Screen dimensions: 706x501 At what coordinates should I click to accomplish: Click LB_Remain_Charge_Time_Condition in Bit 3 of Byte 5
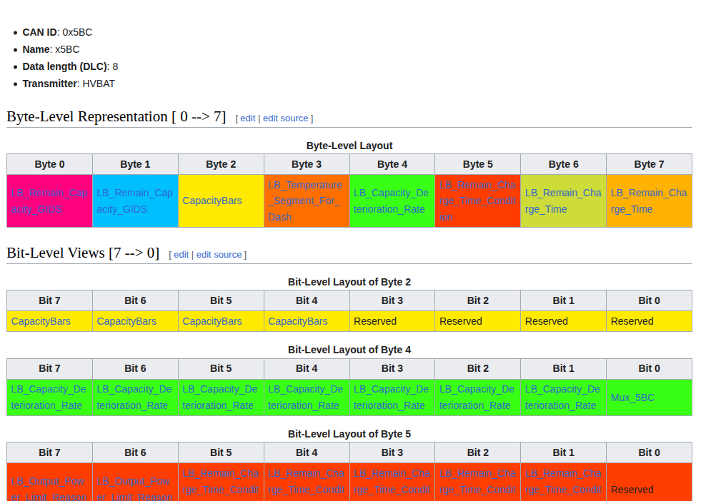392,482
